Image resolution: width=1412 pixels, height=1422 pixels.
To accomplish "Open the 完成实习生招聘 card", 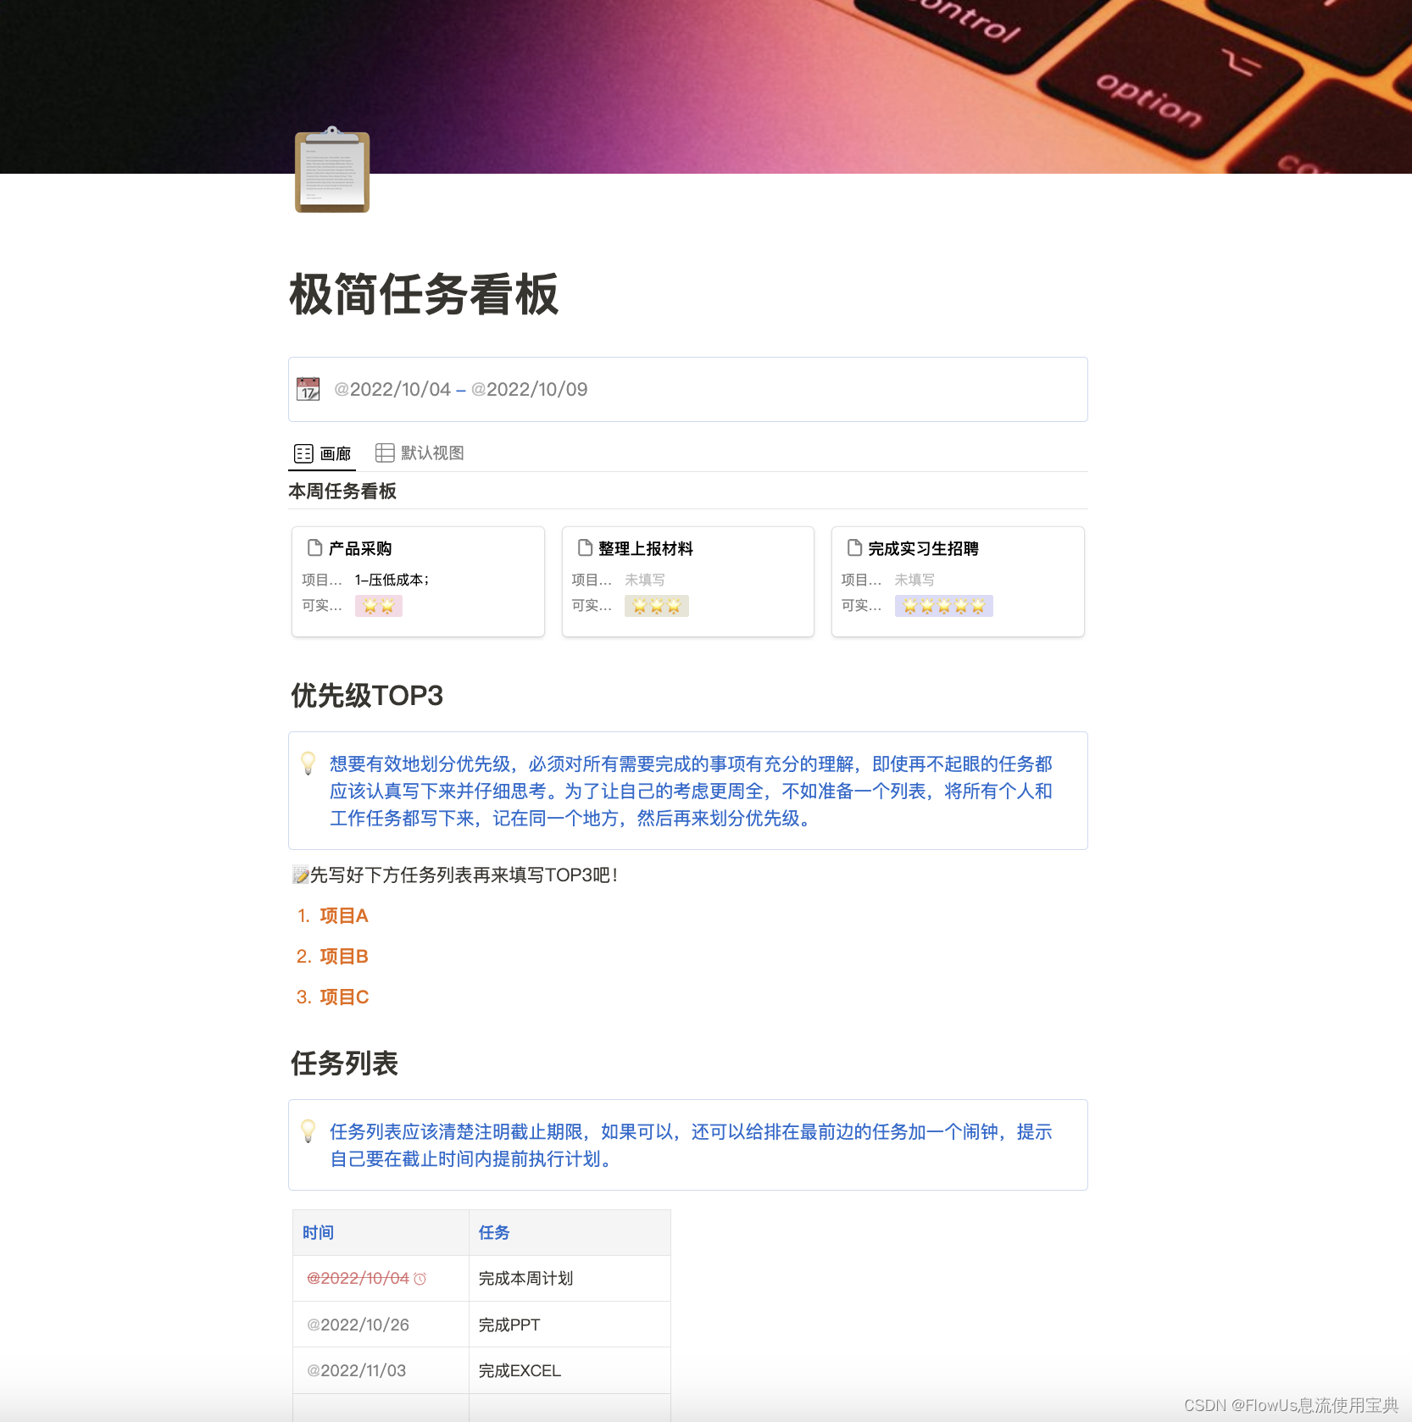I will click(958, 581).
